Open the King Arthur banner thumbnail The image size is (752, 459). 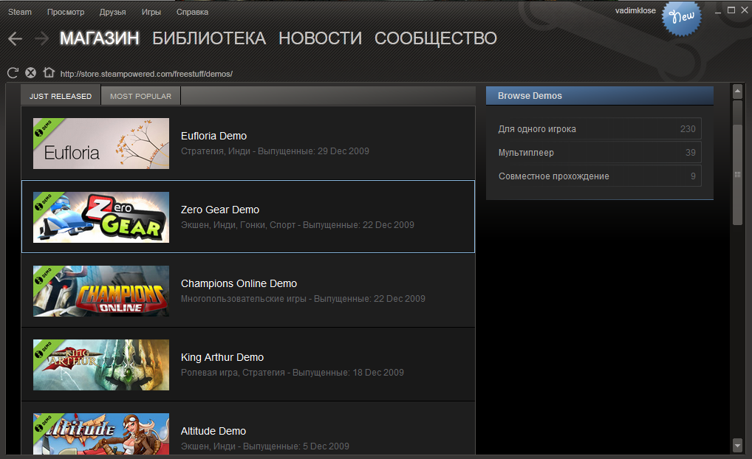point(101,365)
